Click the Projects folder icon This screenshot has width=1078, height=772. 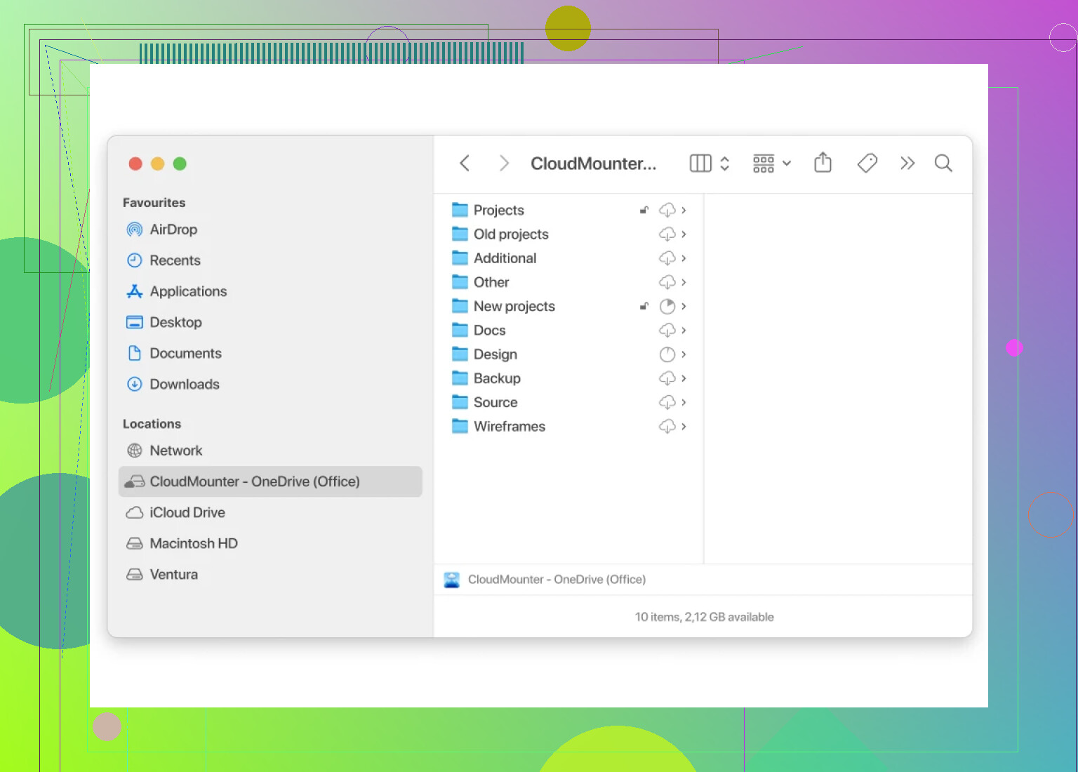coord(460,210)
